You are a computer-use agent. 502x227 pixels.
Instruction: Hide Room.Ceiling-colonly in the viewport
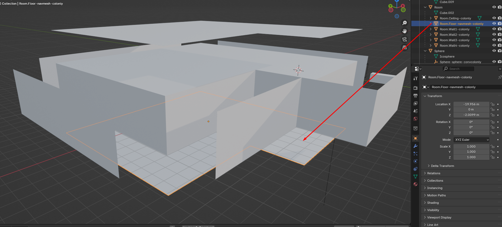pos(494,18)
